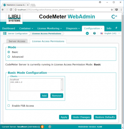Image resolution: width=124 pixels, height=129 pixels.
Task: Bookmark page with the star icon
Action: point(112,10)
